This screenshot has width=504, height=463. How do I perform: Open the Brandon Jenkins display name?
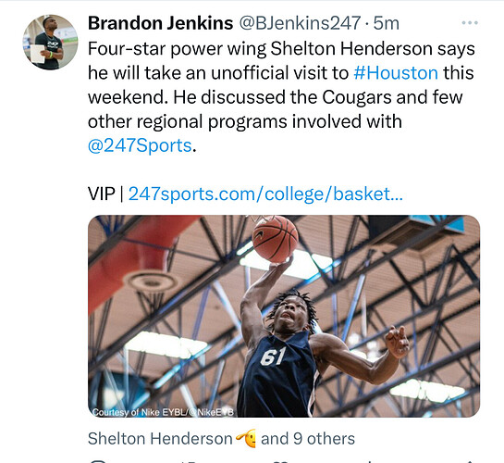click(160, 23)
